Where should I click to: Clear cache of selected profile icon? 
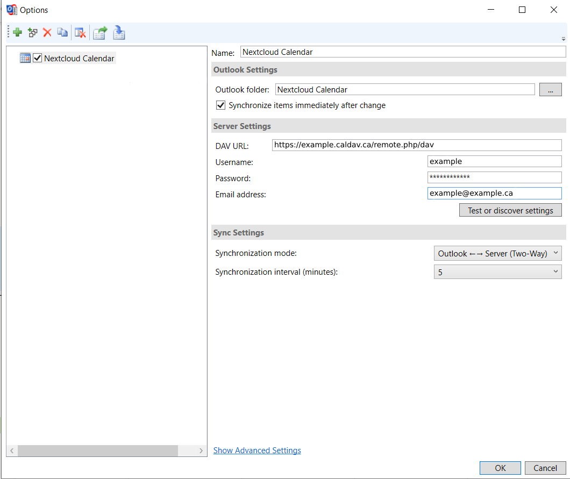(x=80, y=33)
